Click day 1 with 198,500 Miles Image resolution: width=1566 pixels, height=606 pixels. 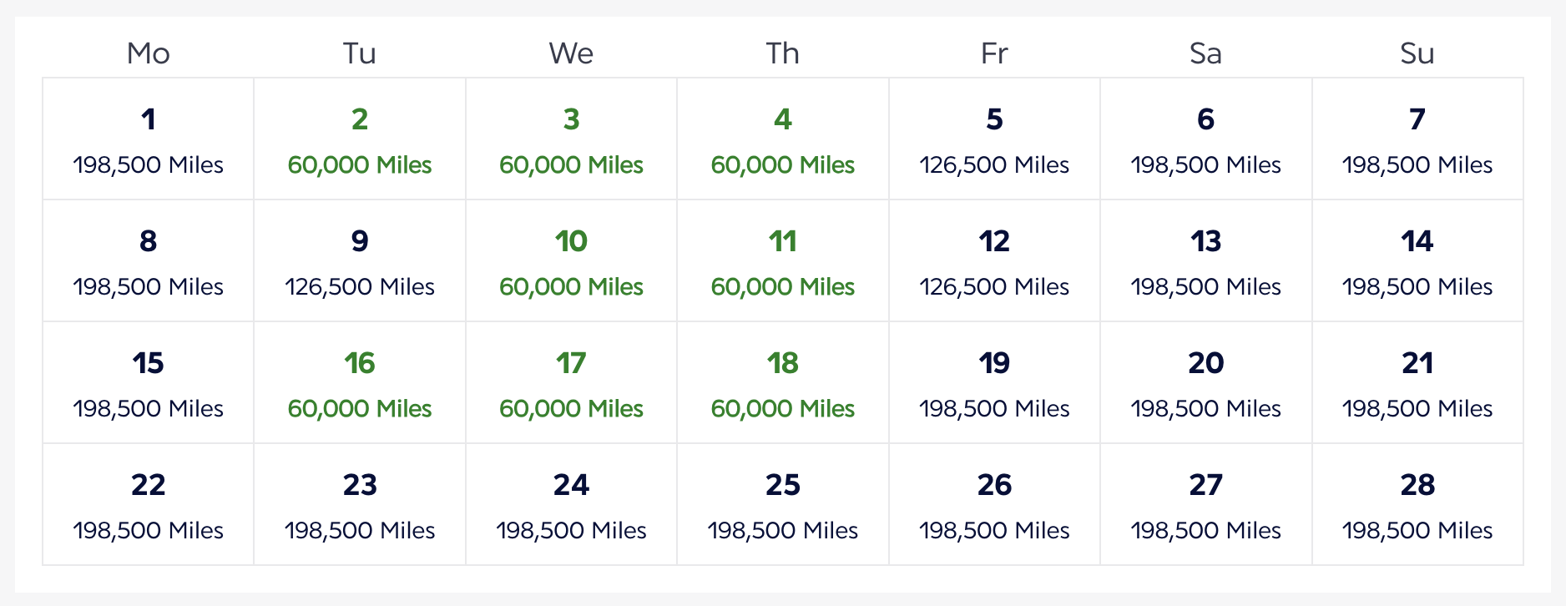pyautogui.click(x=149, y=139)
